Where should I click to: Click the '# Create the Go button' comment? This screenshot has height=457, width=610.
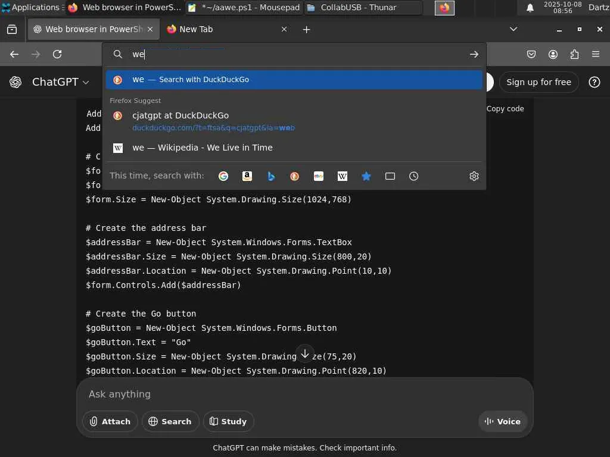141,314
